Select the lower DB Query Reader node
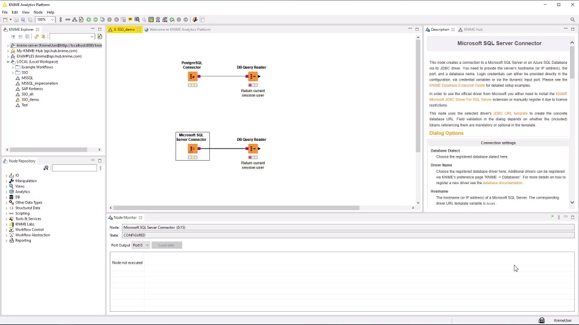 (253, 149)
